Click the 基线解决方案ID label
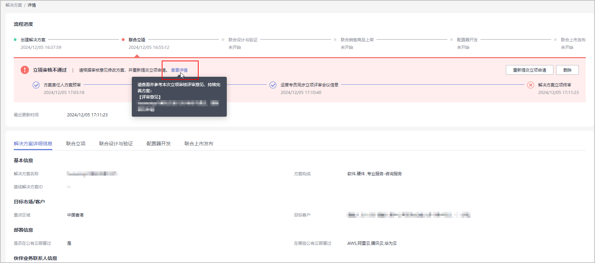 pyautogui.click(x=28, y=187)
